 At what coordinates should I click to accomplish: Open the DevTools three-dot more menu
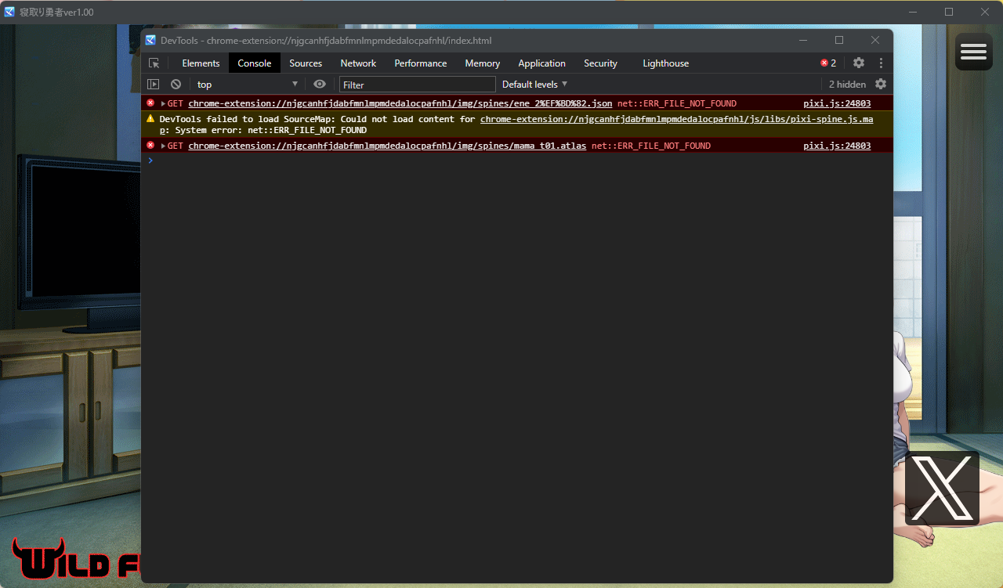(881, 63)
